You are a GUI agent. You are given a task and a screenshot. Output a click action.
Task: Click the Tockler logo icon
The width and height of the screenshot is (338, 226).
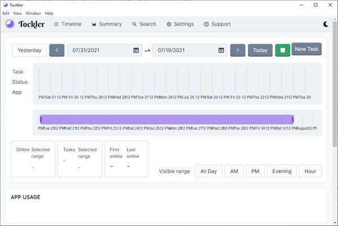coord(11,24)
